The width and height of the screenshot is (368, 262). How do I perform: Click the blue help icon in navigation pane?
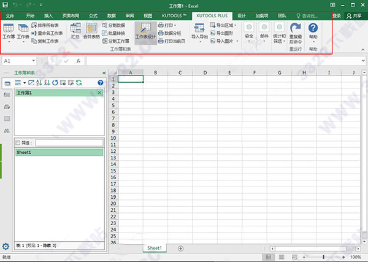tap(101, 83)
